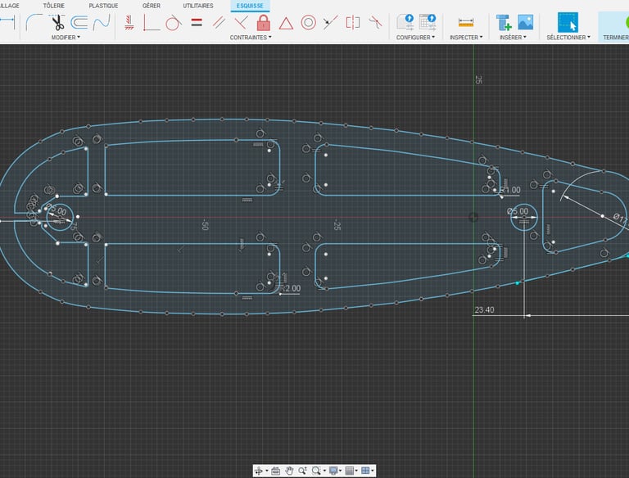Select the Ø5.00 dimension near left circle
This screenshot has width=629, height=478.
[x=57, y=210]
